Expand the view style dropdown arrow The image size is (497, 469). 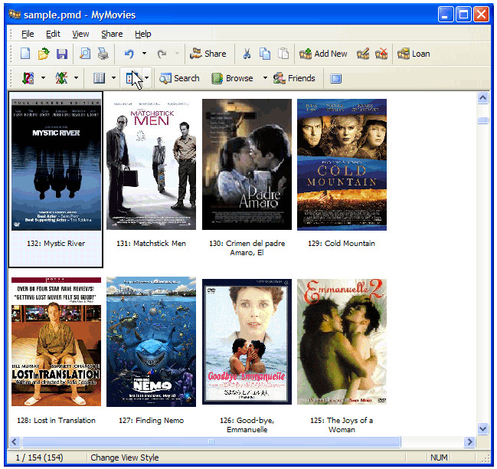click(x=146, y=77)
